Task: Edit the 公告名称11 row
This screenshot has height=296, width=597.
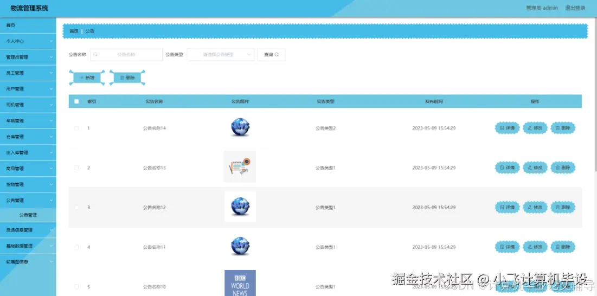Action: [535, 247]
